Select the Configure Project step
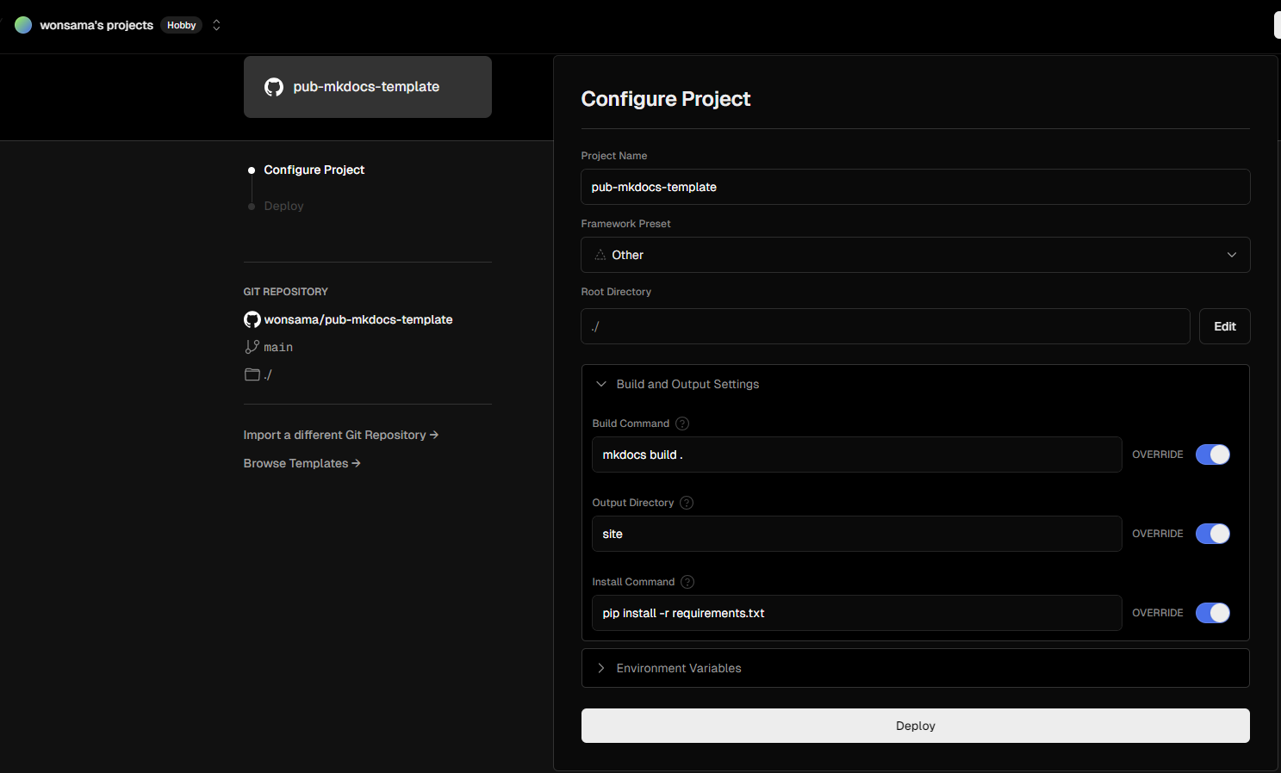 [x=314, y=170]
